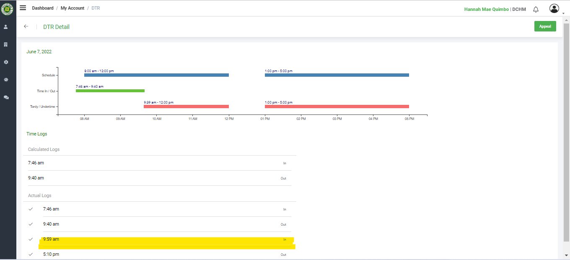Open the single gear settings sidebar icon
This screenshot has width=570, height=260.
click(6, 62)
